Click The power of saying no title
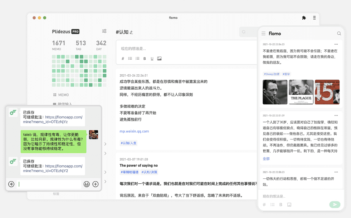The height and width of the screenshot is (218, 351). 138,165
